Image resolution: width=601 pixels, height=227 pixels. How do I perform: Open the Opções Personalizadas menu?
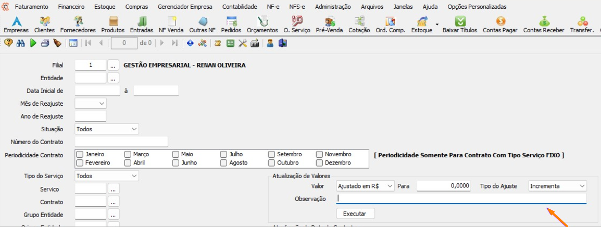click(477, 7)
